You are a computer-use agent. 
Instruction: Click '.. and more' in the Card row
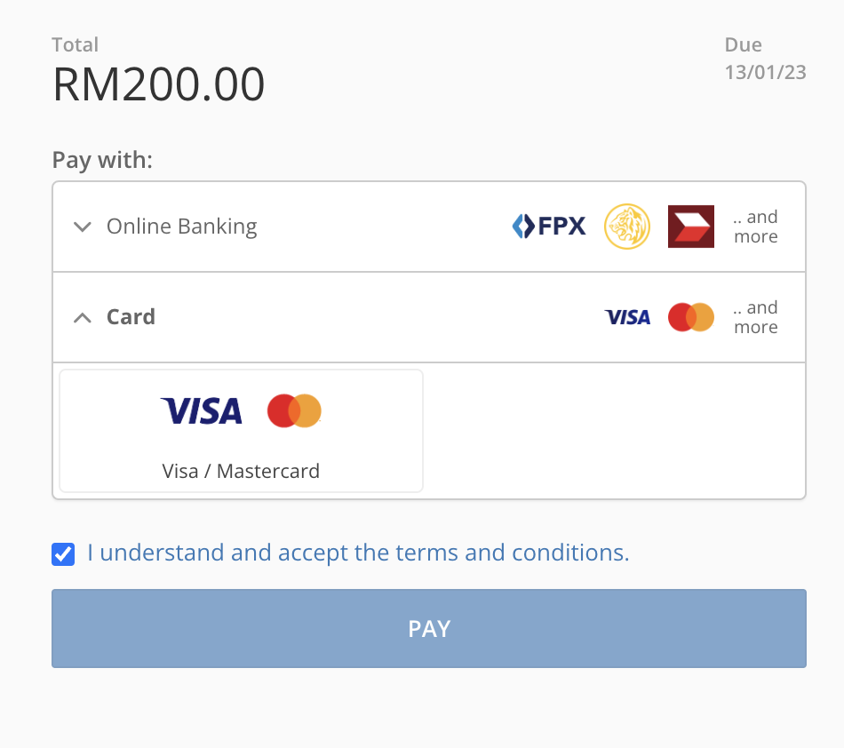tap(755, 317)
